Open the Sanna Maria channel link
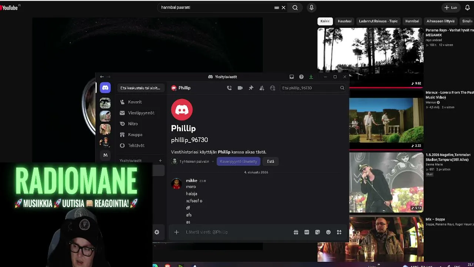 (x=434, y=165)
